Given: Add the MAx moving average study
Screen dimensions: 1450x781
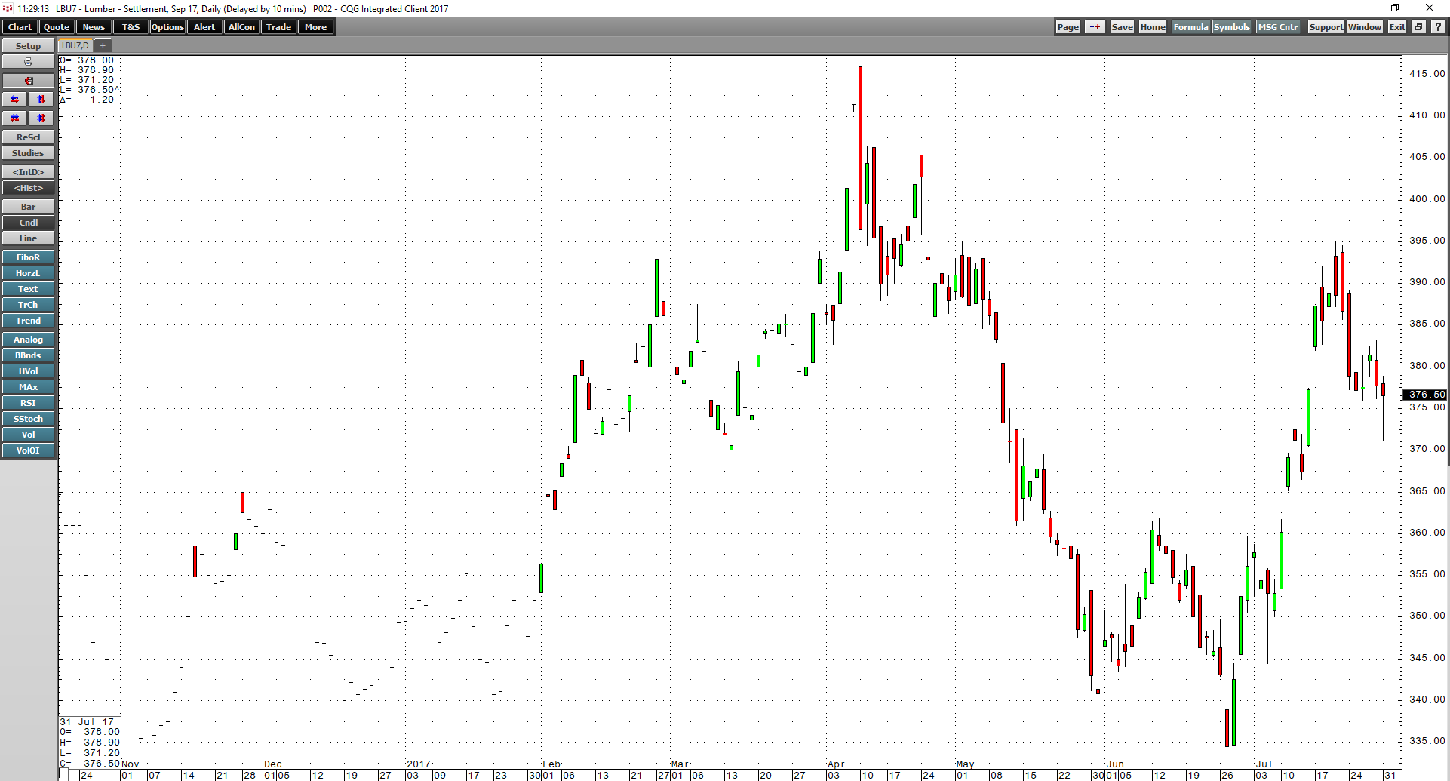Looking at the screenshot, I should tap(28, 387).
